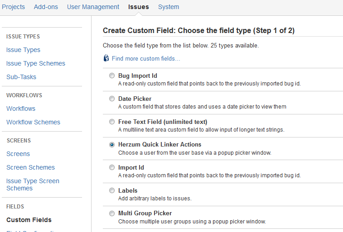Click the marketplace icon beside Find more custom fields
This screenshot has width=343, height=232.
[x=106, y=58]
